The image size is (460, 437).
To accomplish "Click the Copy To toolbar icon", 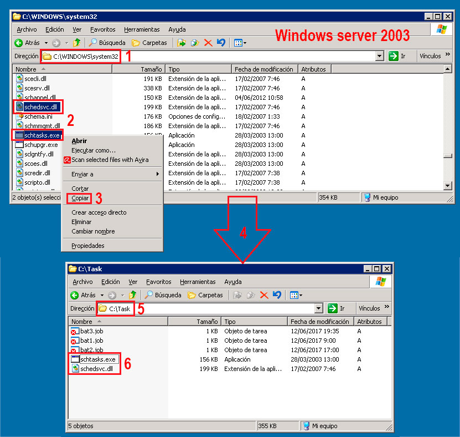I will 194,43.
